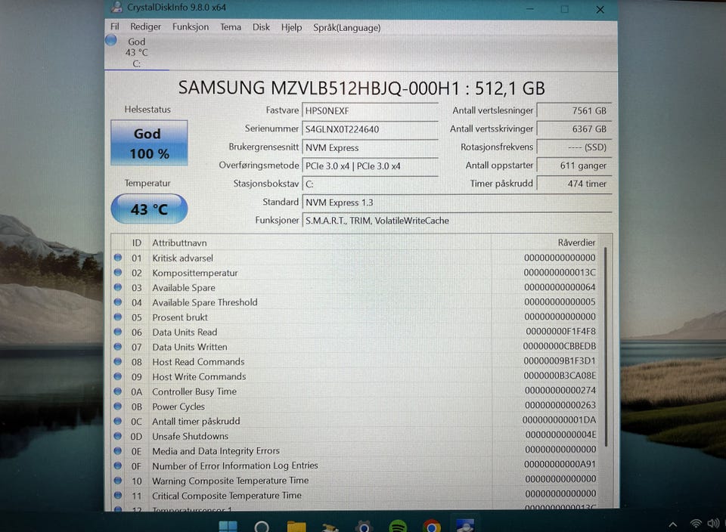Viewport: 726px width, 532px height.
Task: Select the Kompositttemperatur attribute name
Action: coord(195,273)
